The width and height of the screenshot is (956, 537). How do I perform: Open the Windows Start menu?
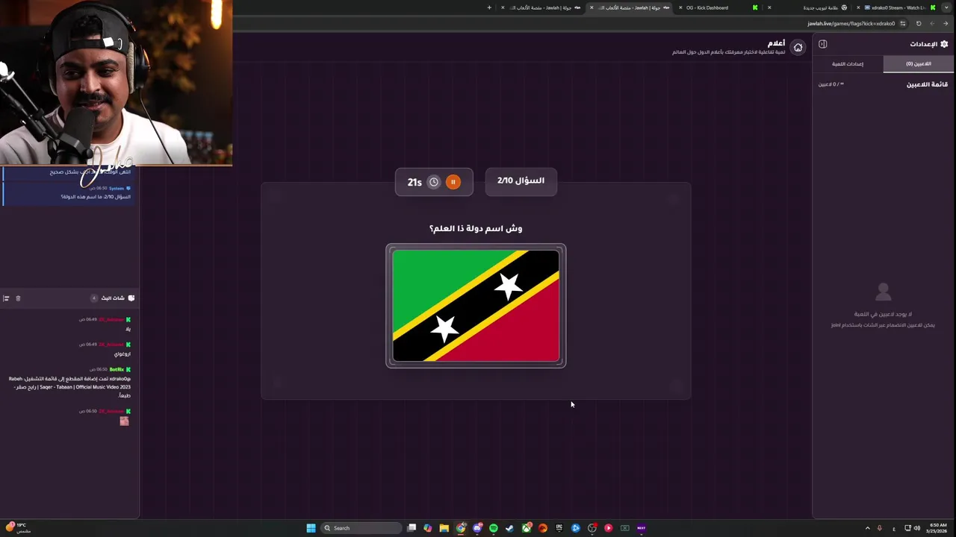(x=311, y=528)
